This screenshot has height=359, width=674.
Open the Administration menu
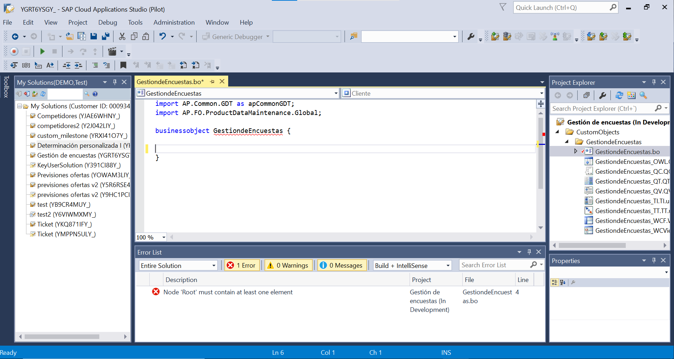pyautogui.click(x=174, y=22)
